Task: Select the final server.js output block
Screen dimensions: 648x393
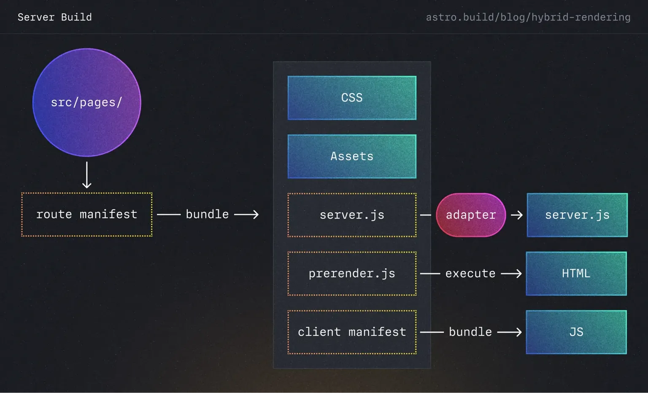Action: (x=577, y=214)
